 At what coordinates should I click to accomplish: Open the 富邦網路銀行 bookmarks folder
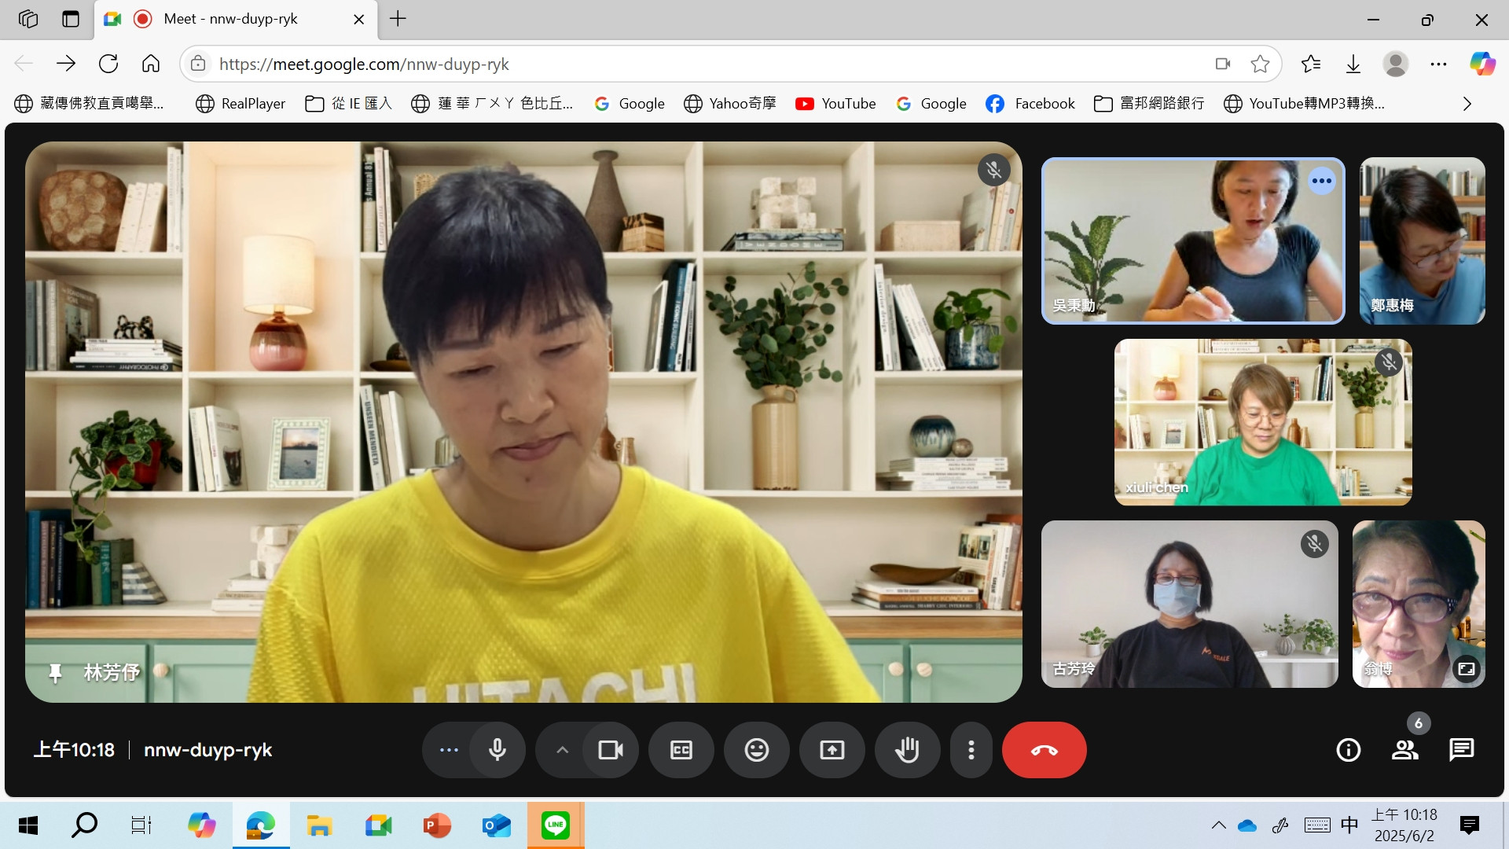click(x=1149, y=104)
